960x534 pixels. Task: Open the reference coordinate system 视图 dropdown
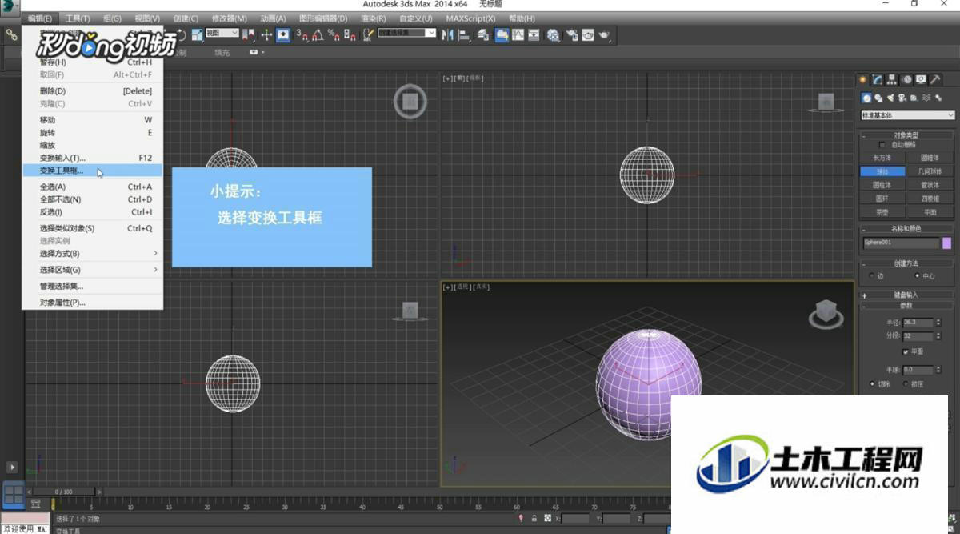222,33
